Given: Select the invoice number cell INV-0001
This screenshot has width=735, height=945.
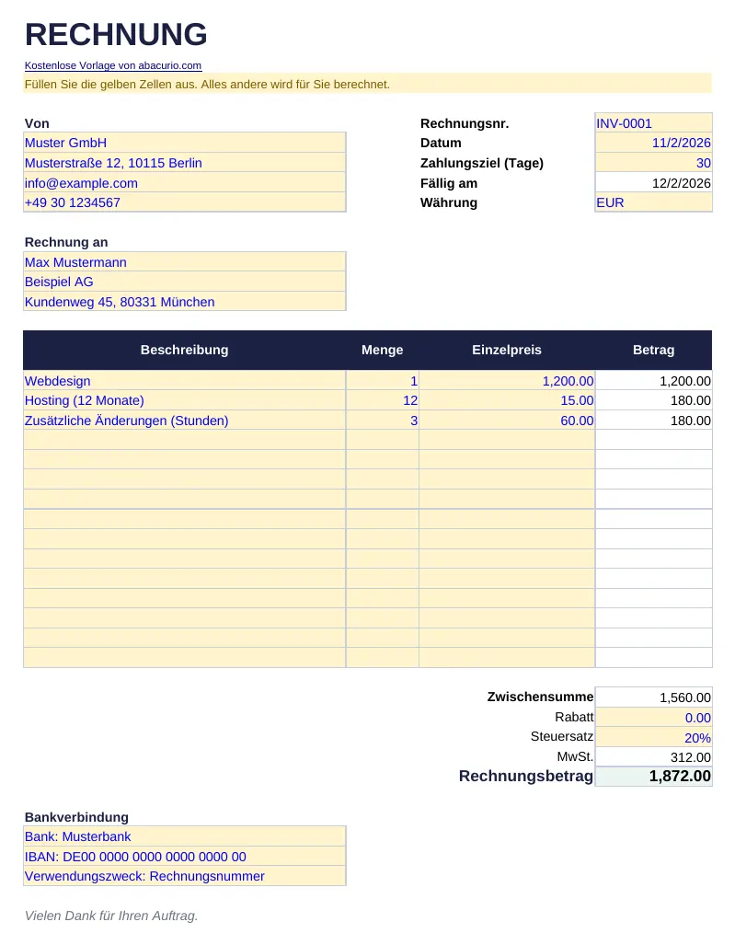Looking at the screenshot, I should tap(654, 123).
